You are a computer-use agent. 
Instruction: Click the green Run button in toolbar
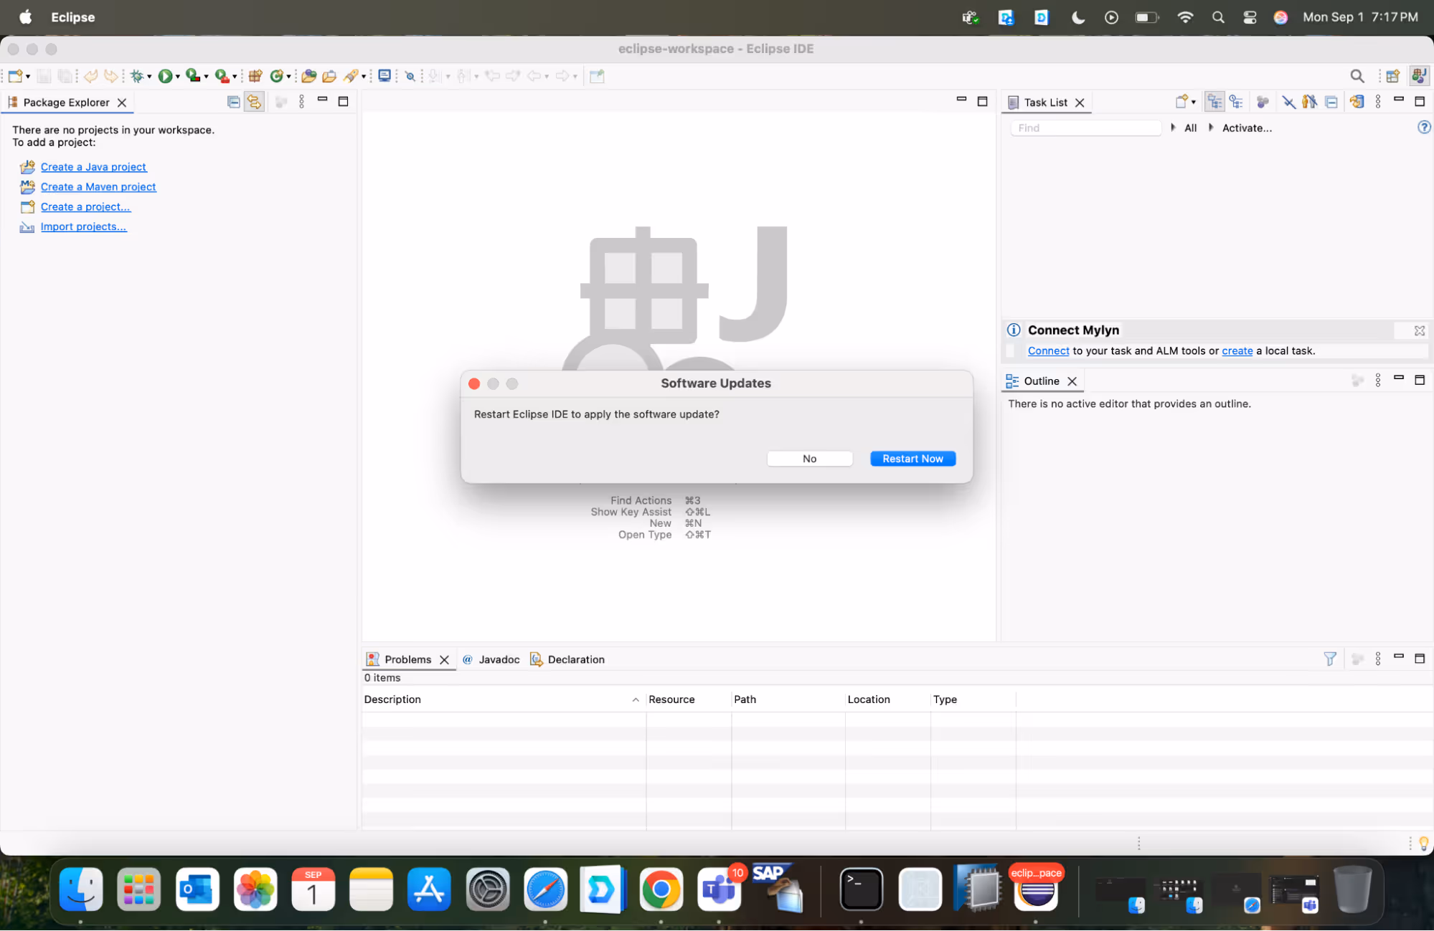pyautogui.click(x=165, y=76)
